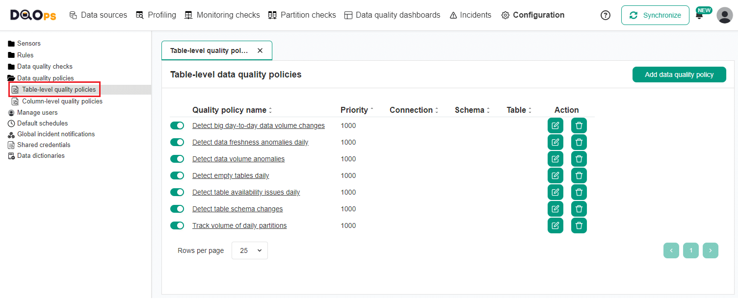Viewport: 738px width, 299px height.
Task: Disable 'Detect empty tables daily' toggle
Action: click(177, 175)
